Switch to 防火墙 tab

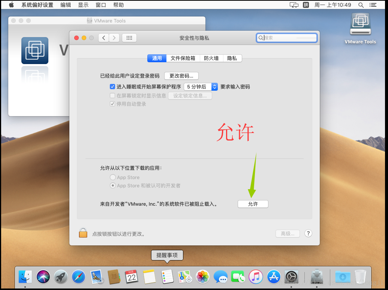pos(211,58)
